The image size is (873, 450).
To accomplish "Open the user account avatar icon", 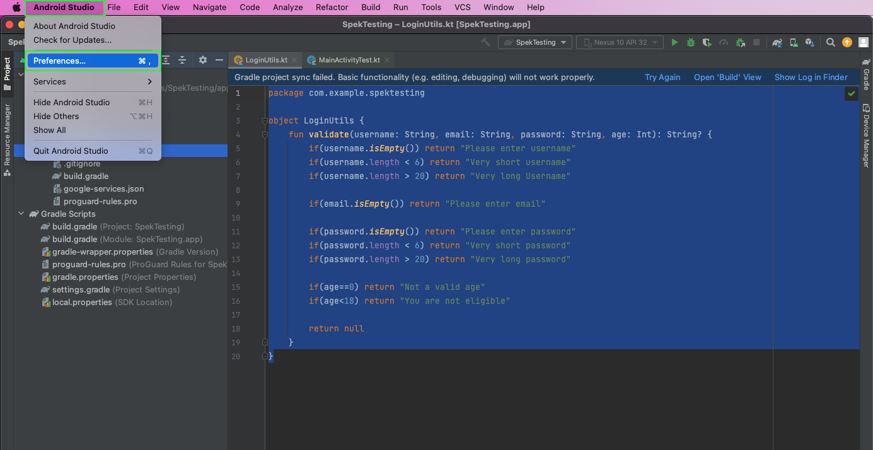I will (863, 42).
